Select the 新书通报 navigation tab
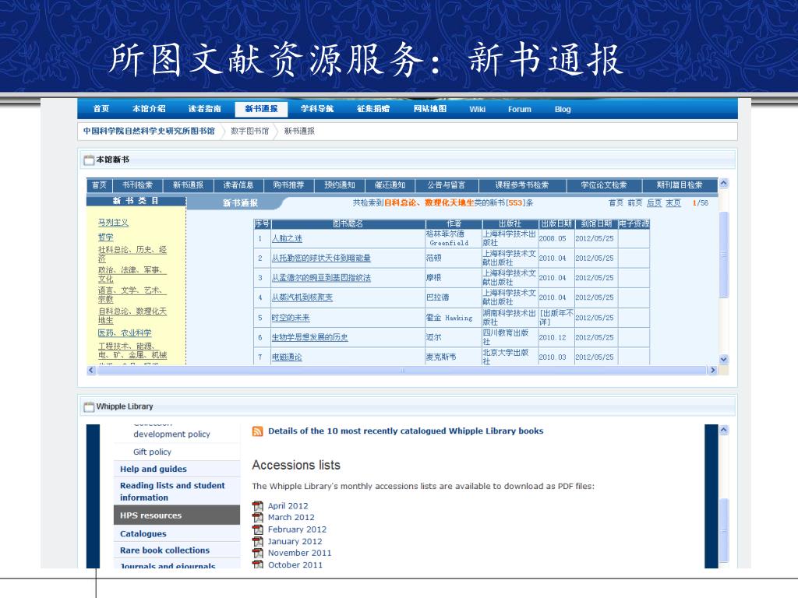This screenshot has height=598, width=798. click(261, 109)
